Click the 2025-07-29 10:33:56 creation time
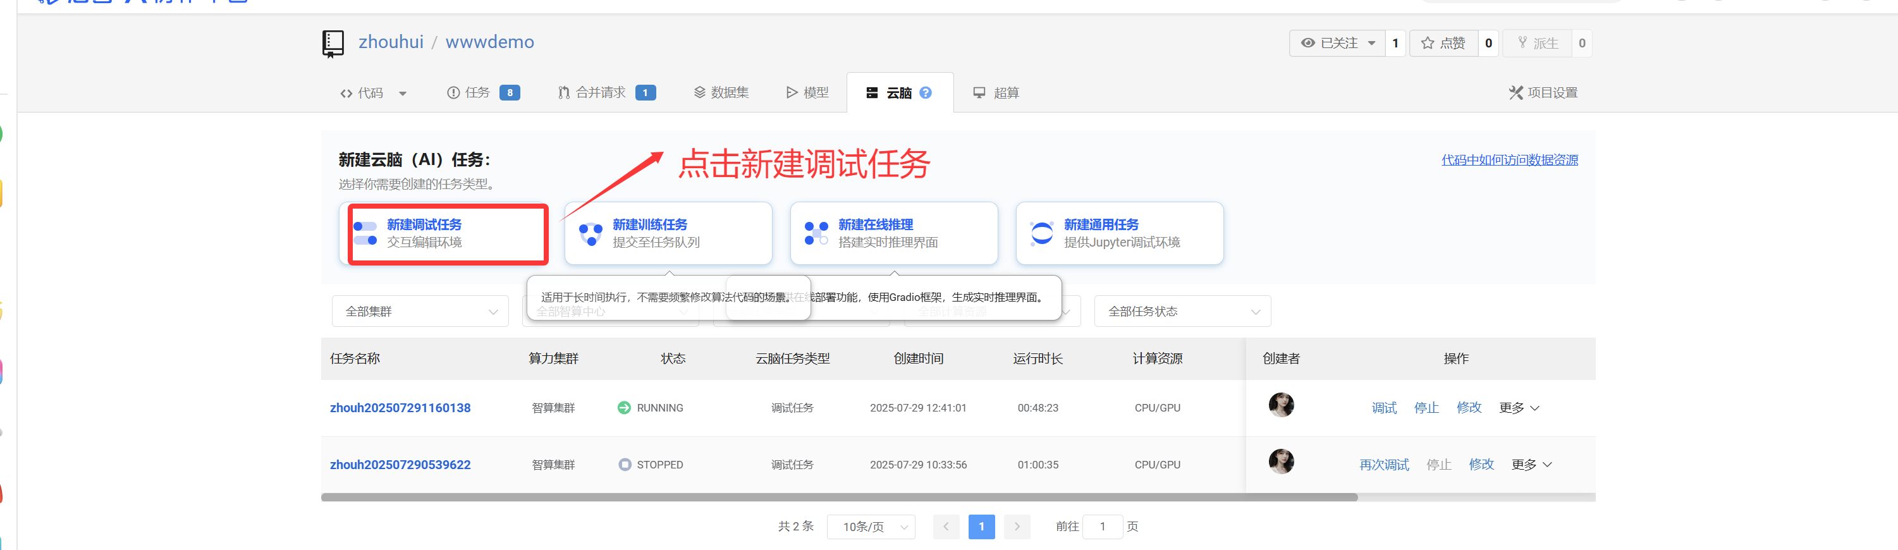 tap(918, 465)
